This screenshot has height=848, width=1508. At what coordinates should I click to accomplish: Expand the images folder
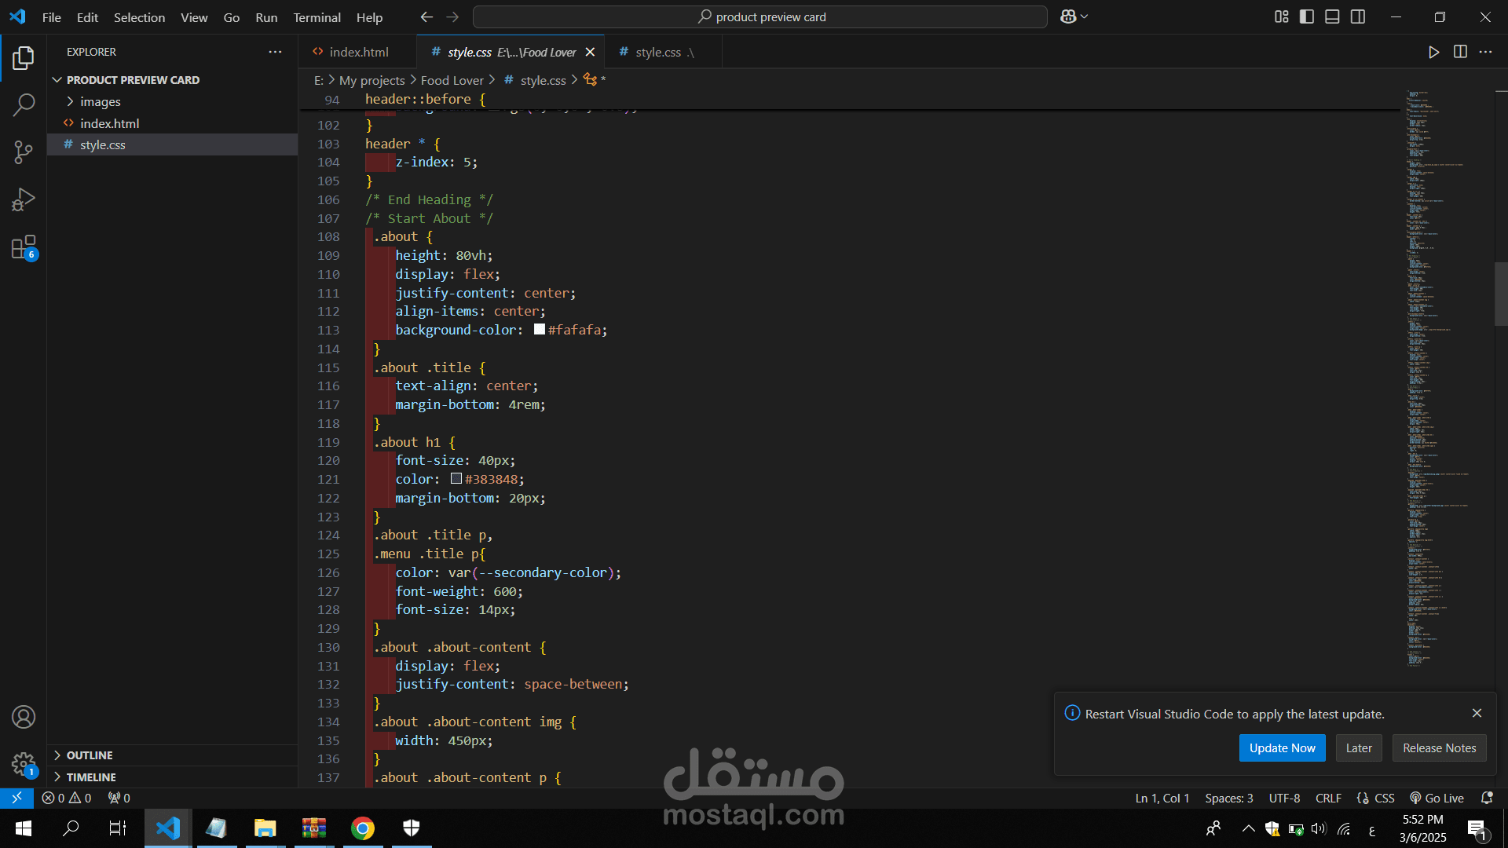tap(100, 101)
